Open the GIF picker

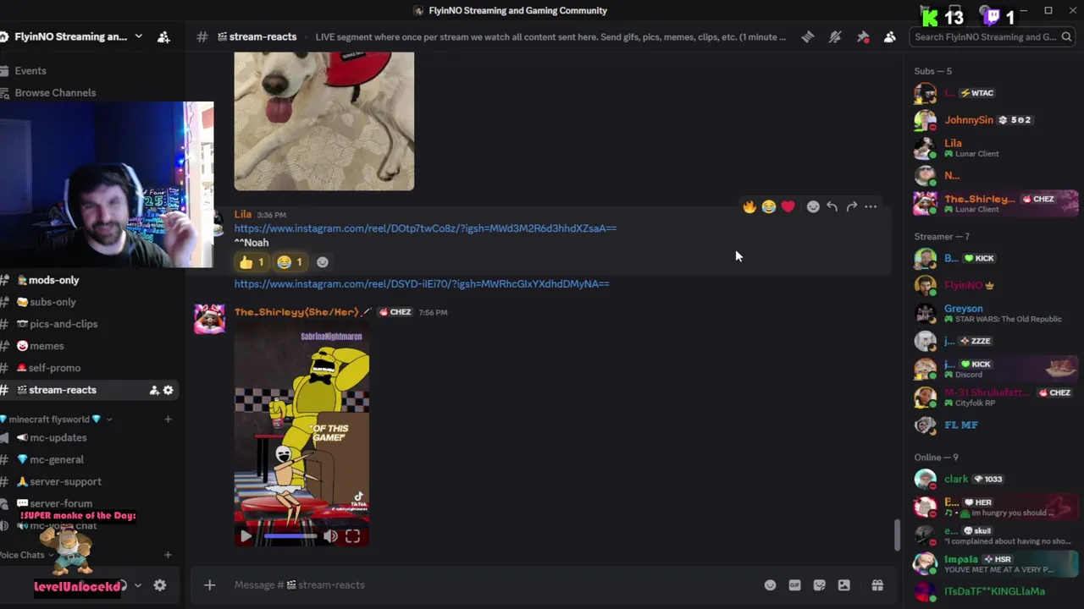point(794,585)
